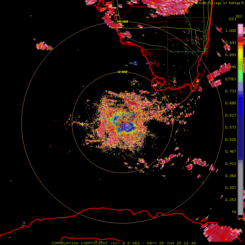Image resolution: width=245 pixels, height=245 pixels.
Task: Click the 0.307 scale value
Action: [x=231, y=188]
